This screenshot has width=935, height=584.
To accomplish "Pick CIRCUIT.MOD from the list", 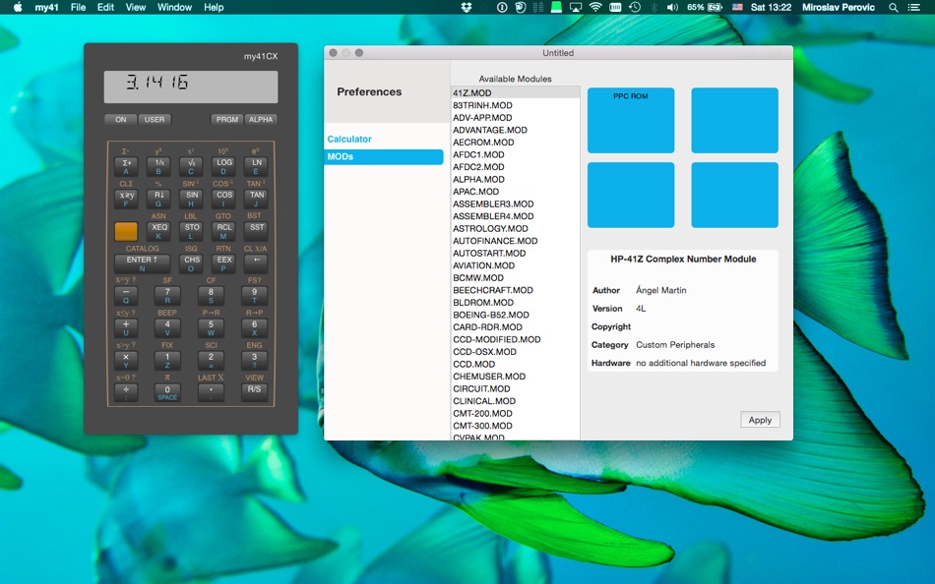I will coord(515,388).
